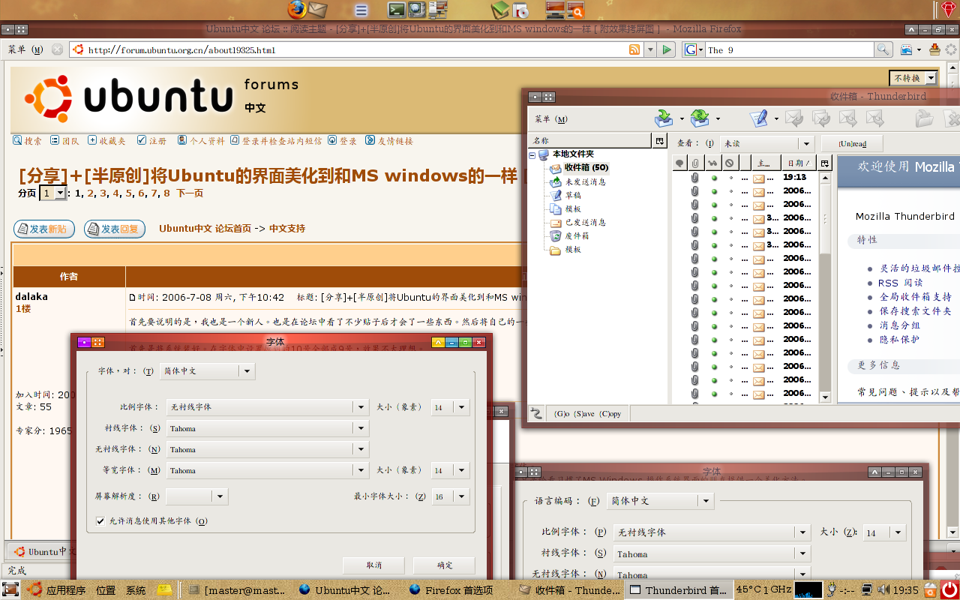Open the 衬线字体 Tahoma dropdown in front dialog
The height and width of the screenshot is (600, 960).
pos(267,428)
